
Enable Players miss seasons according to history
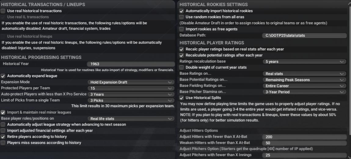click(3, 143)
